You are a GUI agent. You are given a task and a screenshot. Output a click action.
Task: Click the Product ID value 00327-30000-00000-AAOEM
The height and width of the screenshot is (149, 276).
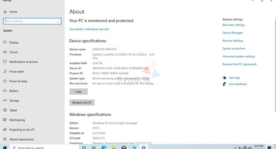point(110,73)
